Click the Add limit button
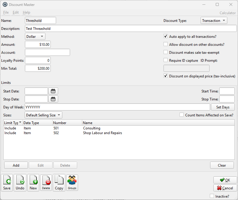The image size is (238, 200). [x=16, y=165]
